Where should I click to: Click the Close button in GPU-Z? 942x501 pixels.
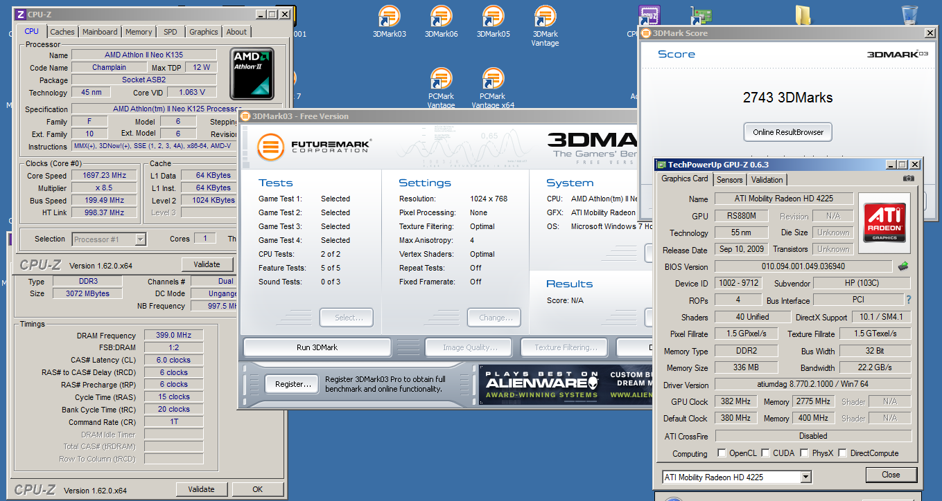891,475
